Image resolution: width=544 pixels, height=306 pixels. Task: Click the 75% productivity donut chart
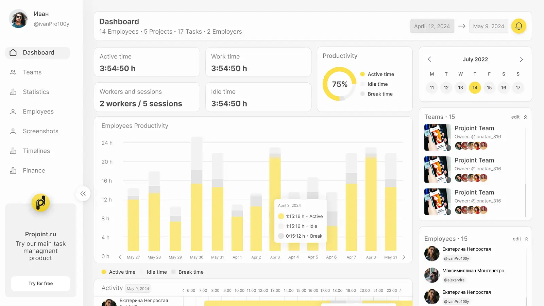click(339, 84)
